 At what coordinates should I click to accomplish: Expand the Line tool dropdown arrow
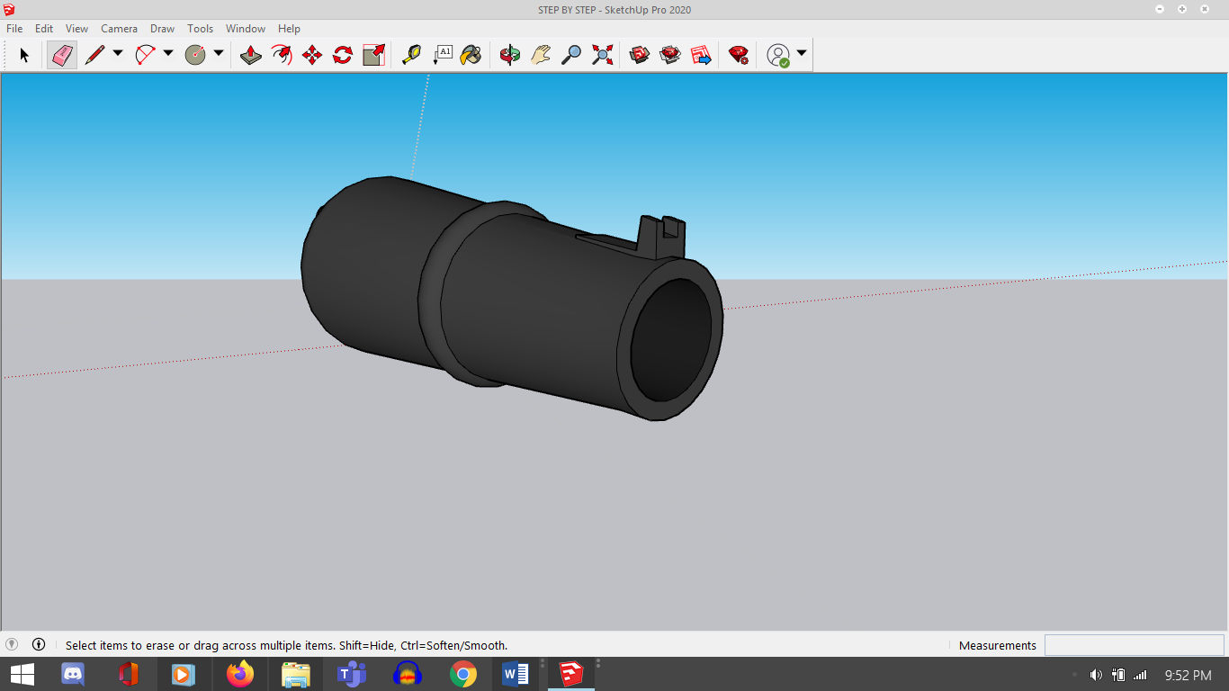tap(118, 54)
